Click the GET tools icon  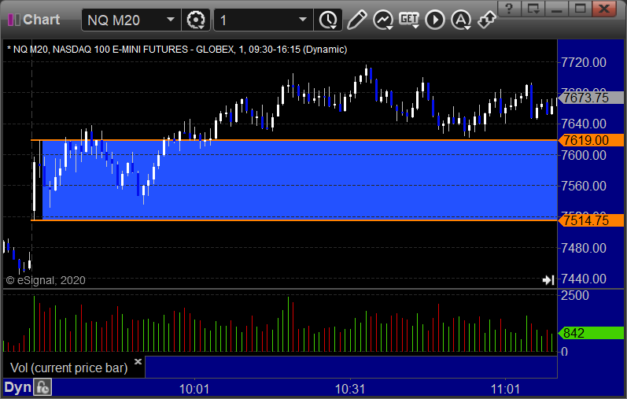click(409, 20)
